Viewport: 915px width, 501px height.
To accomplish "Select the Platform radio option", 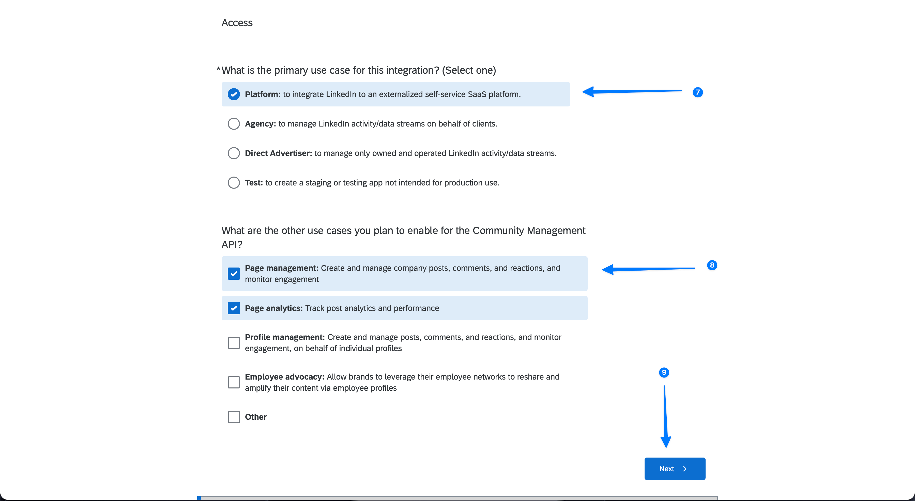I will pos(233,94).
